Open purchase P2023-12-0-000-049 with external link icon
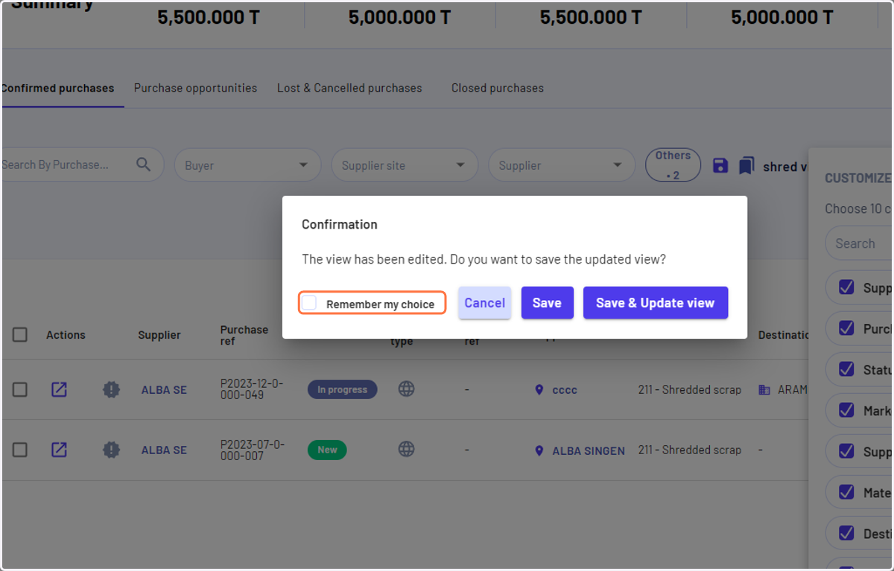Screen dimensions: 894x571 tap(59, 389)
